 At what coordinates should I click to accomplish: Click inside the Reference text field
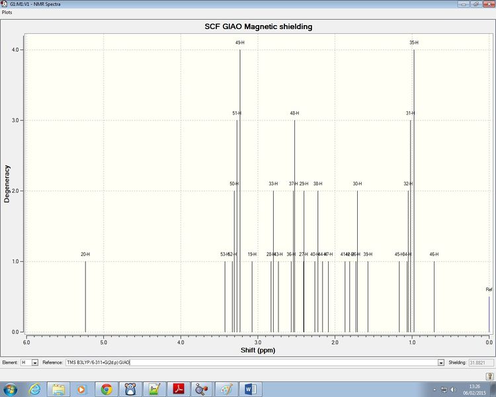tap(252, 363)
